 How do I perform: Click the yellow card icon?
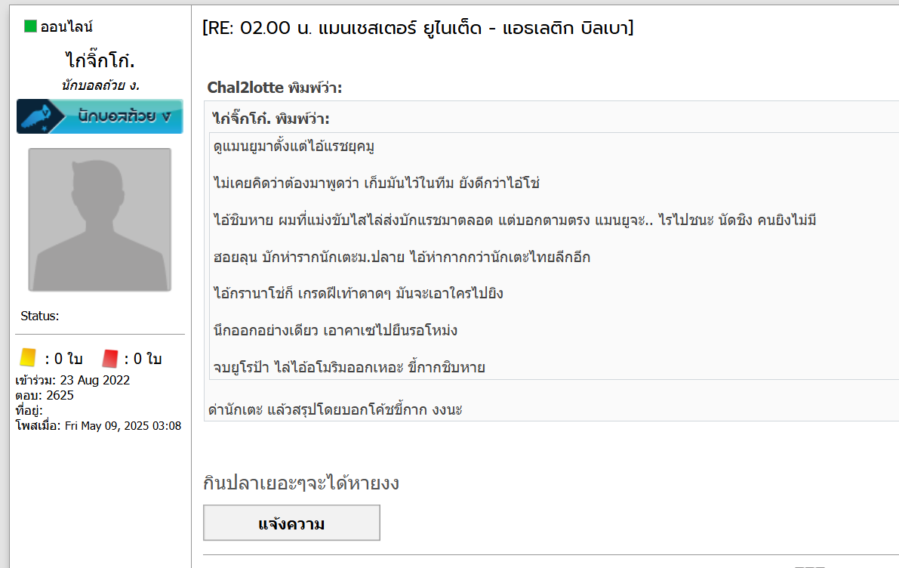27,357
